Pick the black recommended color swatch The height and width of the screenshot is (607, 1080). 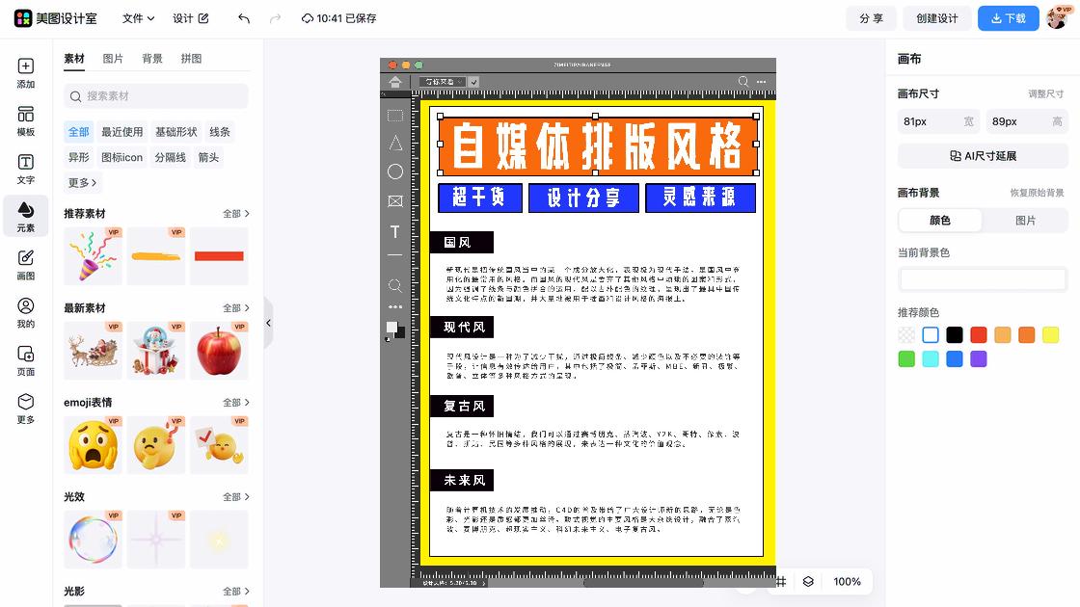click(955, 335)
